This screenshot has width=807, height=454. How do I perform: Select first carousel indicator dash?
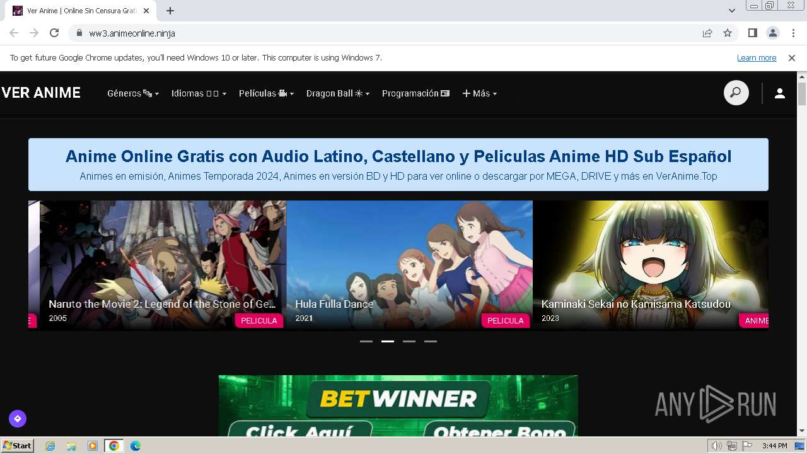pos(366,341)
